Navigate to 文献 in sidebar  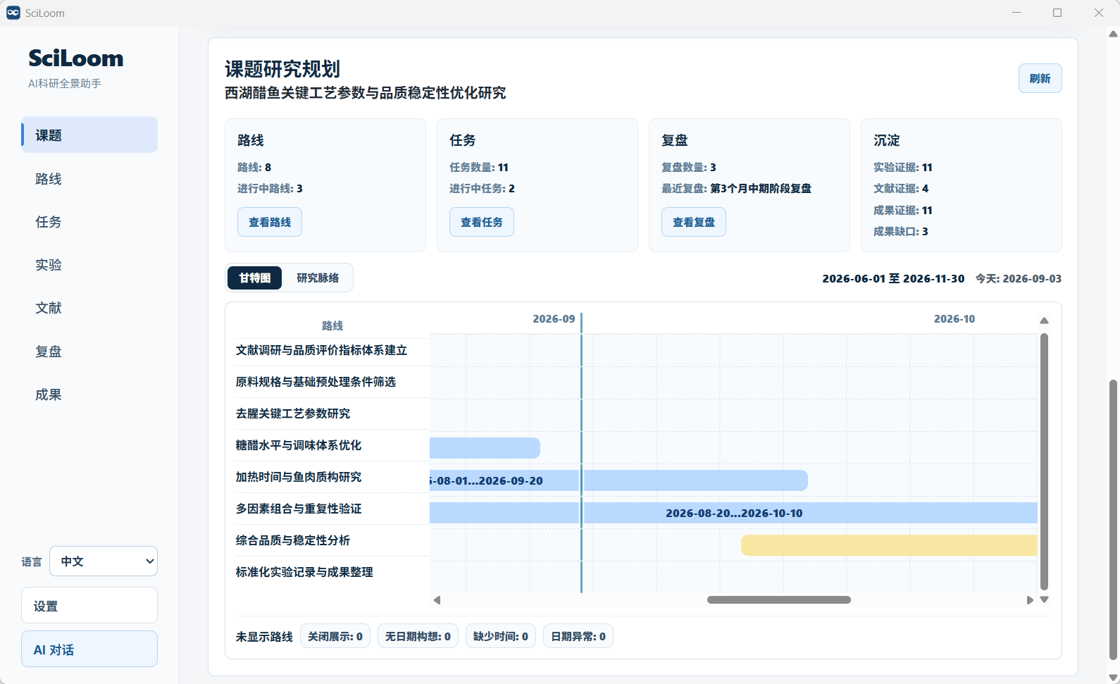(x=89, y=308)
